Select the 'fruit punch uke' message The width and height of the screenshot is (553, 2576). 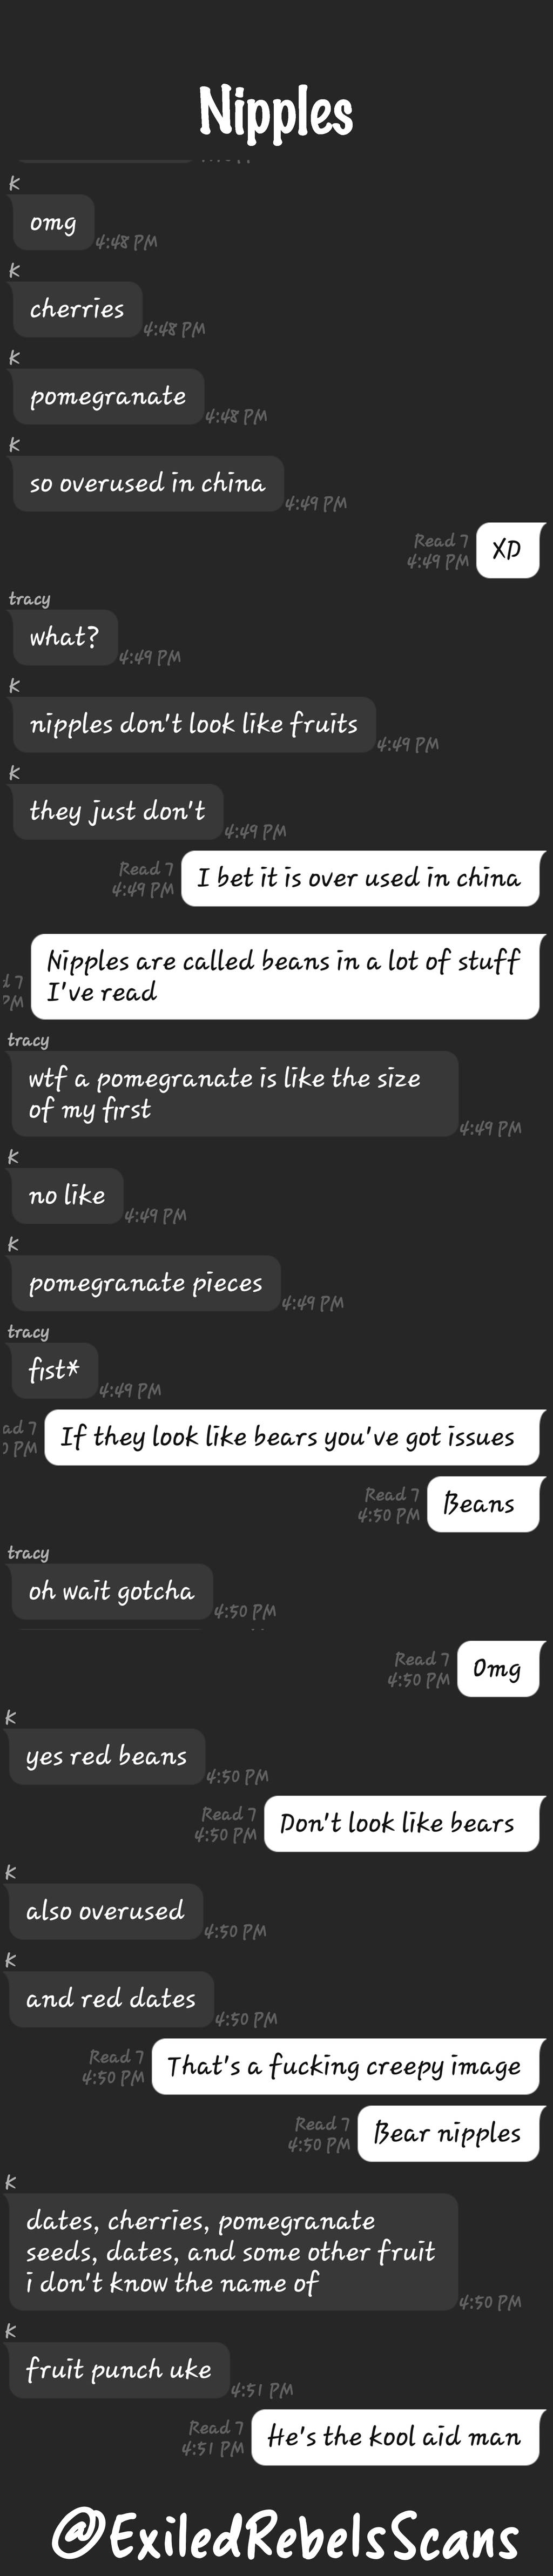119,2370
